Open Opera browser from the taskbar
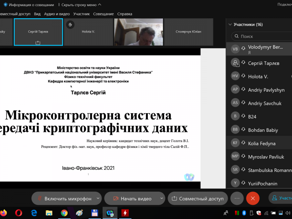The height and width of the screenshot is (219, 292). (x=19, y=213)
